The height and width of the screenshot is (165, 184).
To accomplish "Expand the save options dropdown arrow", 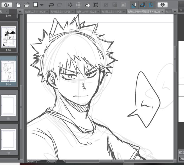I will pyautogui.click(x=42, y=5).
